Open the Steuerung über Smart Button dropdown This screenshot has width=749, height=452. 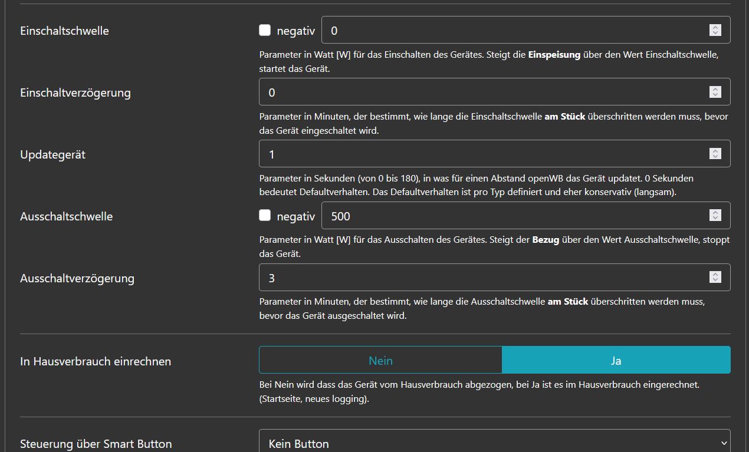(494, 443)
